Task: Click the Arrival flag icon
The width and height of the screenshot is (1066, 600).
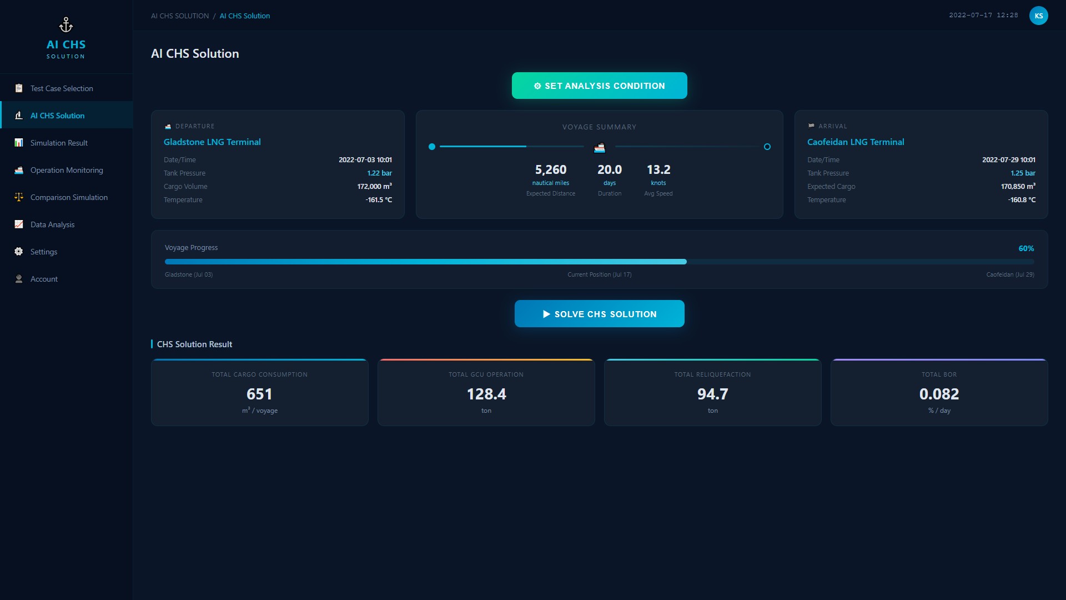Action: coord(811,126)
